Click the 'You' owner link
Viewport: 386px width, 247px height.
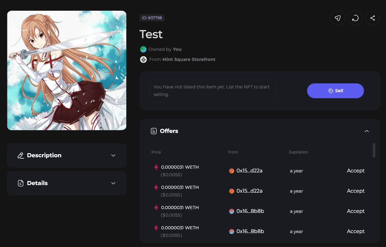[177, 49]
